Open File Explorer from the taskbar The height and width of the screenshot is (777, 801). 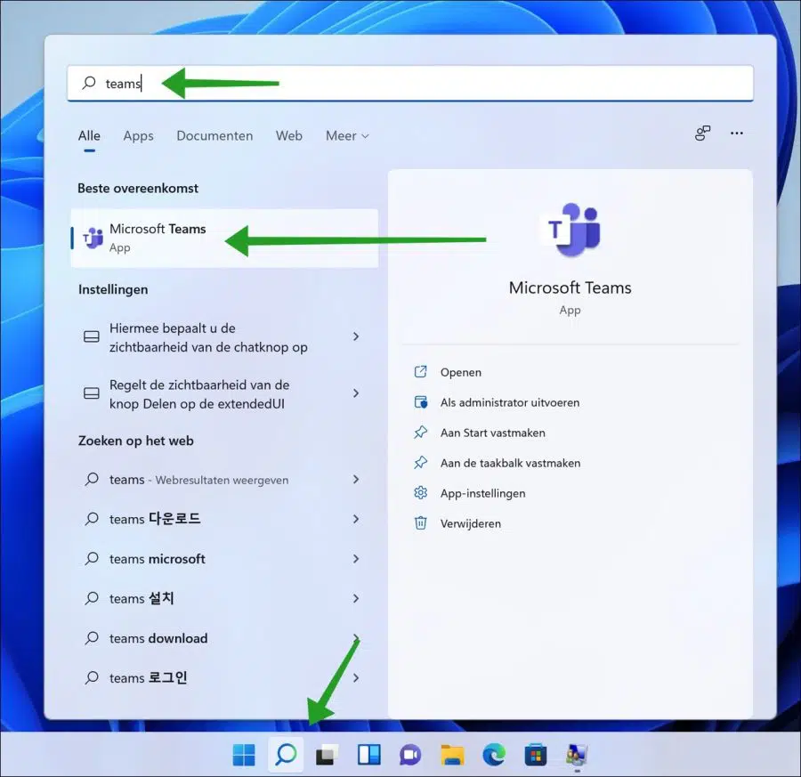(452, 755)
